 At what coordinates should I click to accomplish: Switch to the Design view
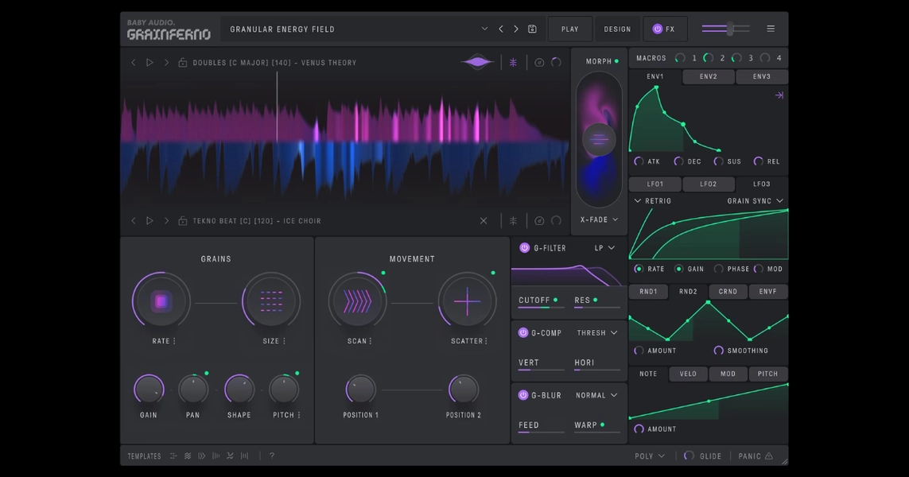[617, 29]
